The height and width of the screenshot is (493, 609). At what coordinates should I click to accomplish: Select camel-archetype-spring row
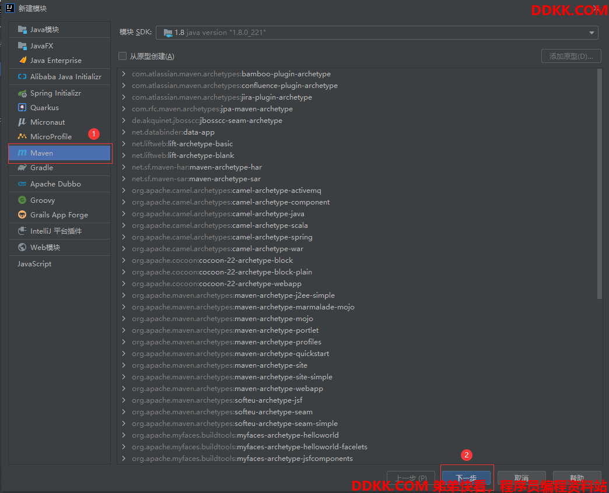[x=357, y=237]
